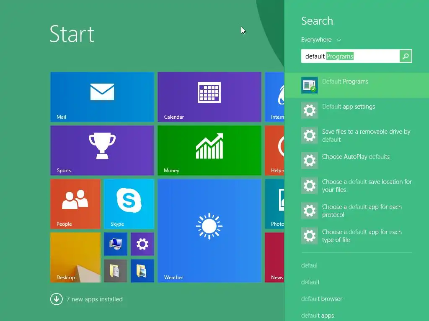Screen dimensions: 429x321
Task: Click into the search text field
Action: (350, 56)
